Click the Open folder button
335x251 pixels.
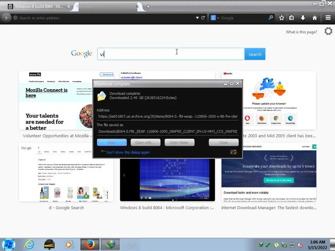[180, 142]
